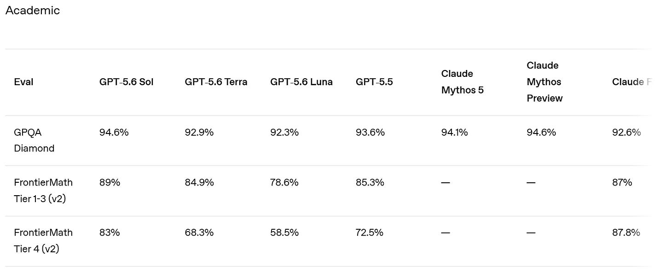Viewport: 670px width, 273px height.
Task: Click the 78.6% GPT-5.6 Luna cell
Action: [x=284, y=183]
